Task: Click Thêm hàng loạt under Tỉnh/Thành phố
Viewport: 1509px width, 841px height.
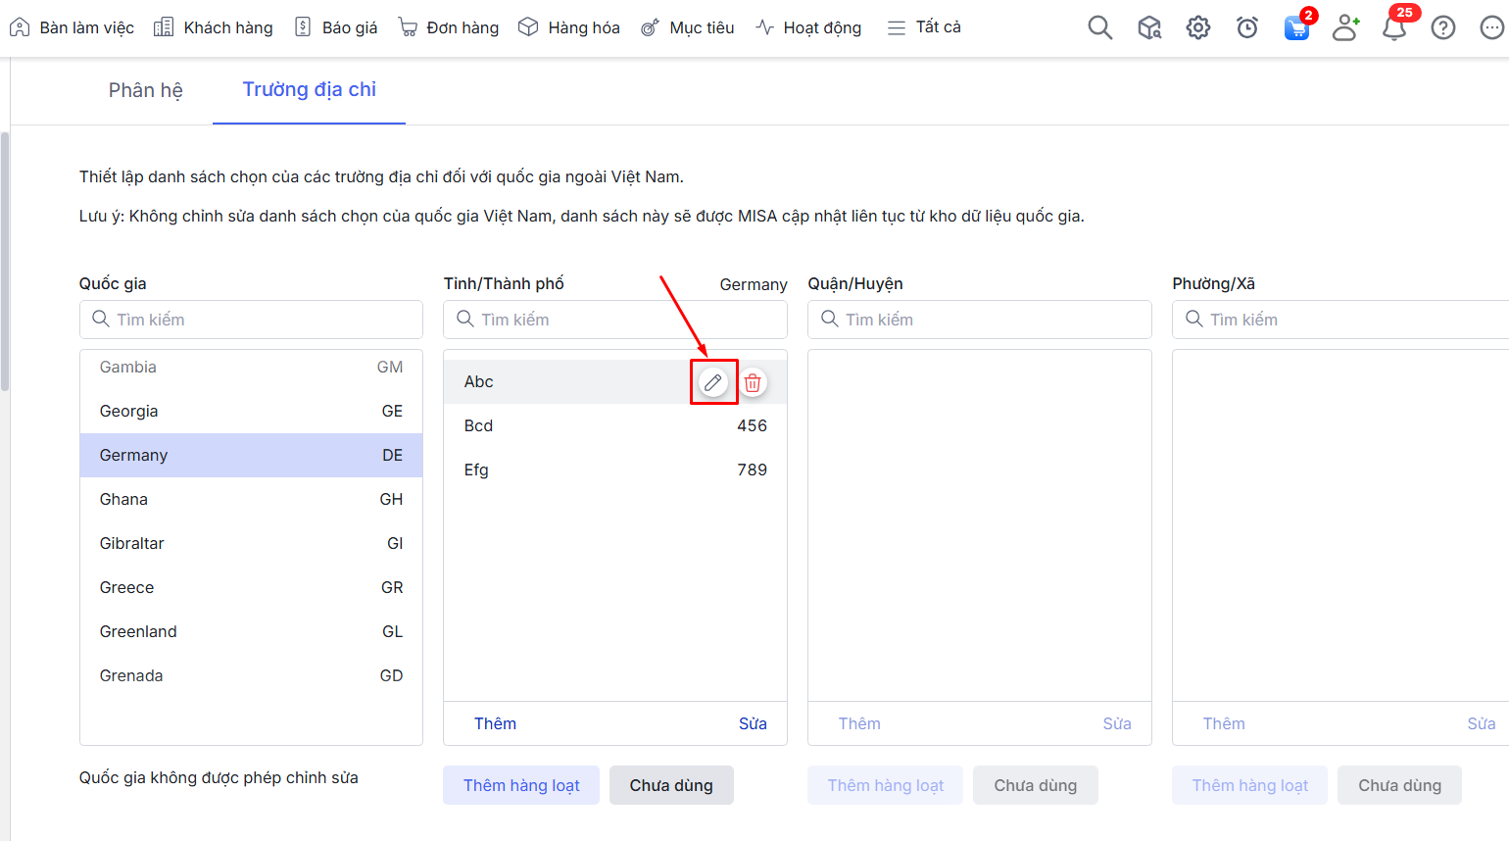Action: point(521,785)
